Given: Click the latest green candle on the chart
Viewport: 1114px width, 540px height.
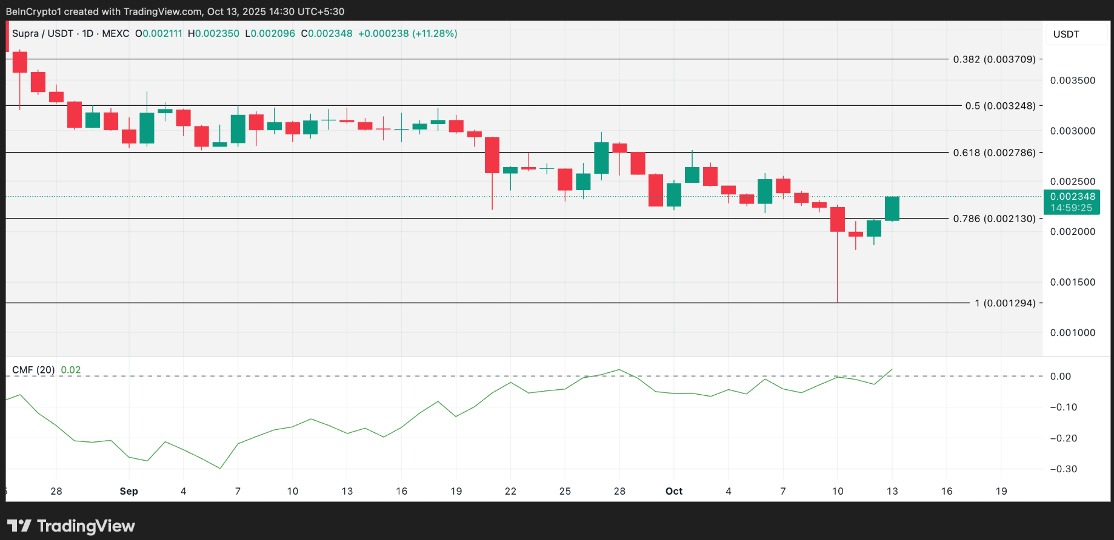Looking at the screenshot, I should (x=892, y=208).
